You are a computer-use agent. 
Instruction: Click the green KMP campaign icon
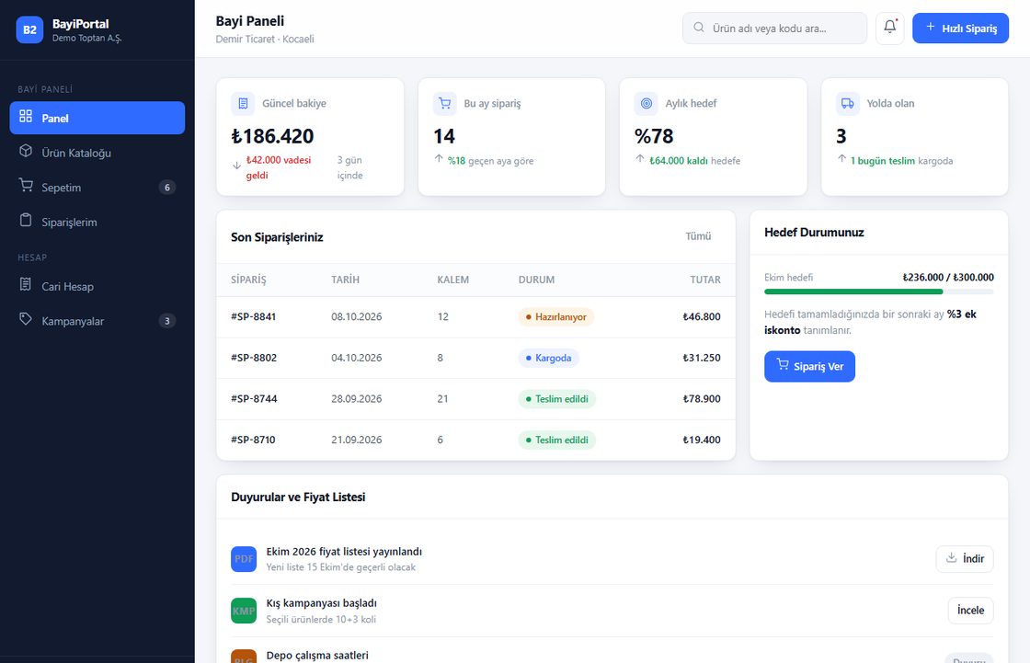[244, 611]
